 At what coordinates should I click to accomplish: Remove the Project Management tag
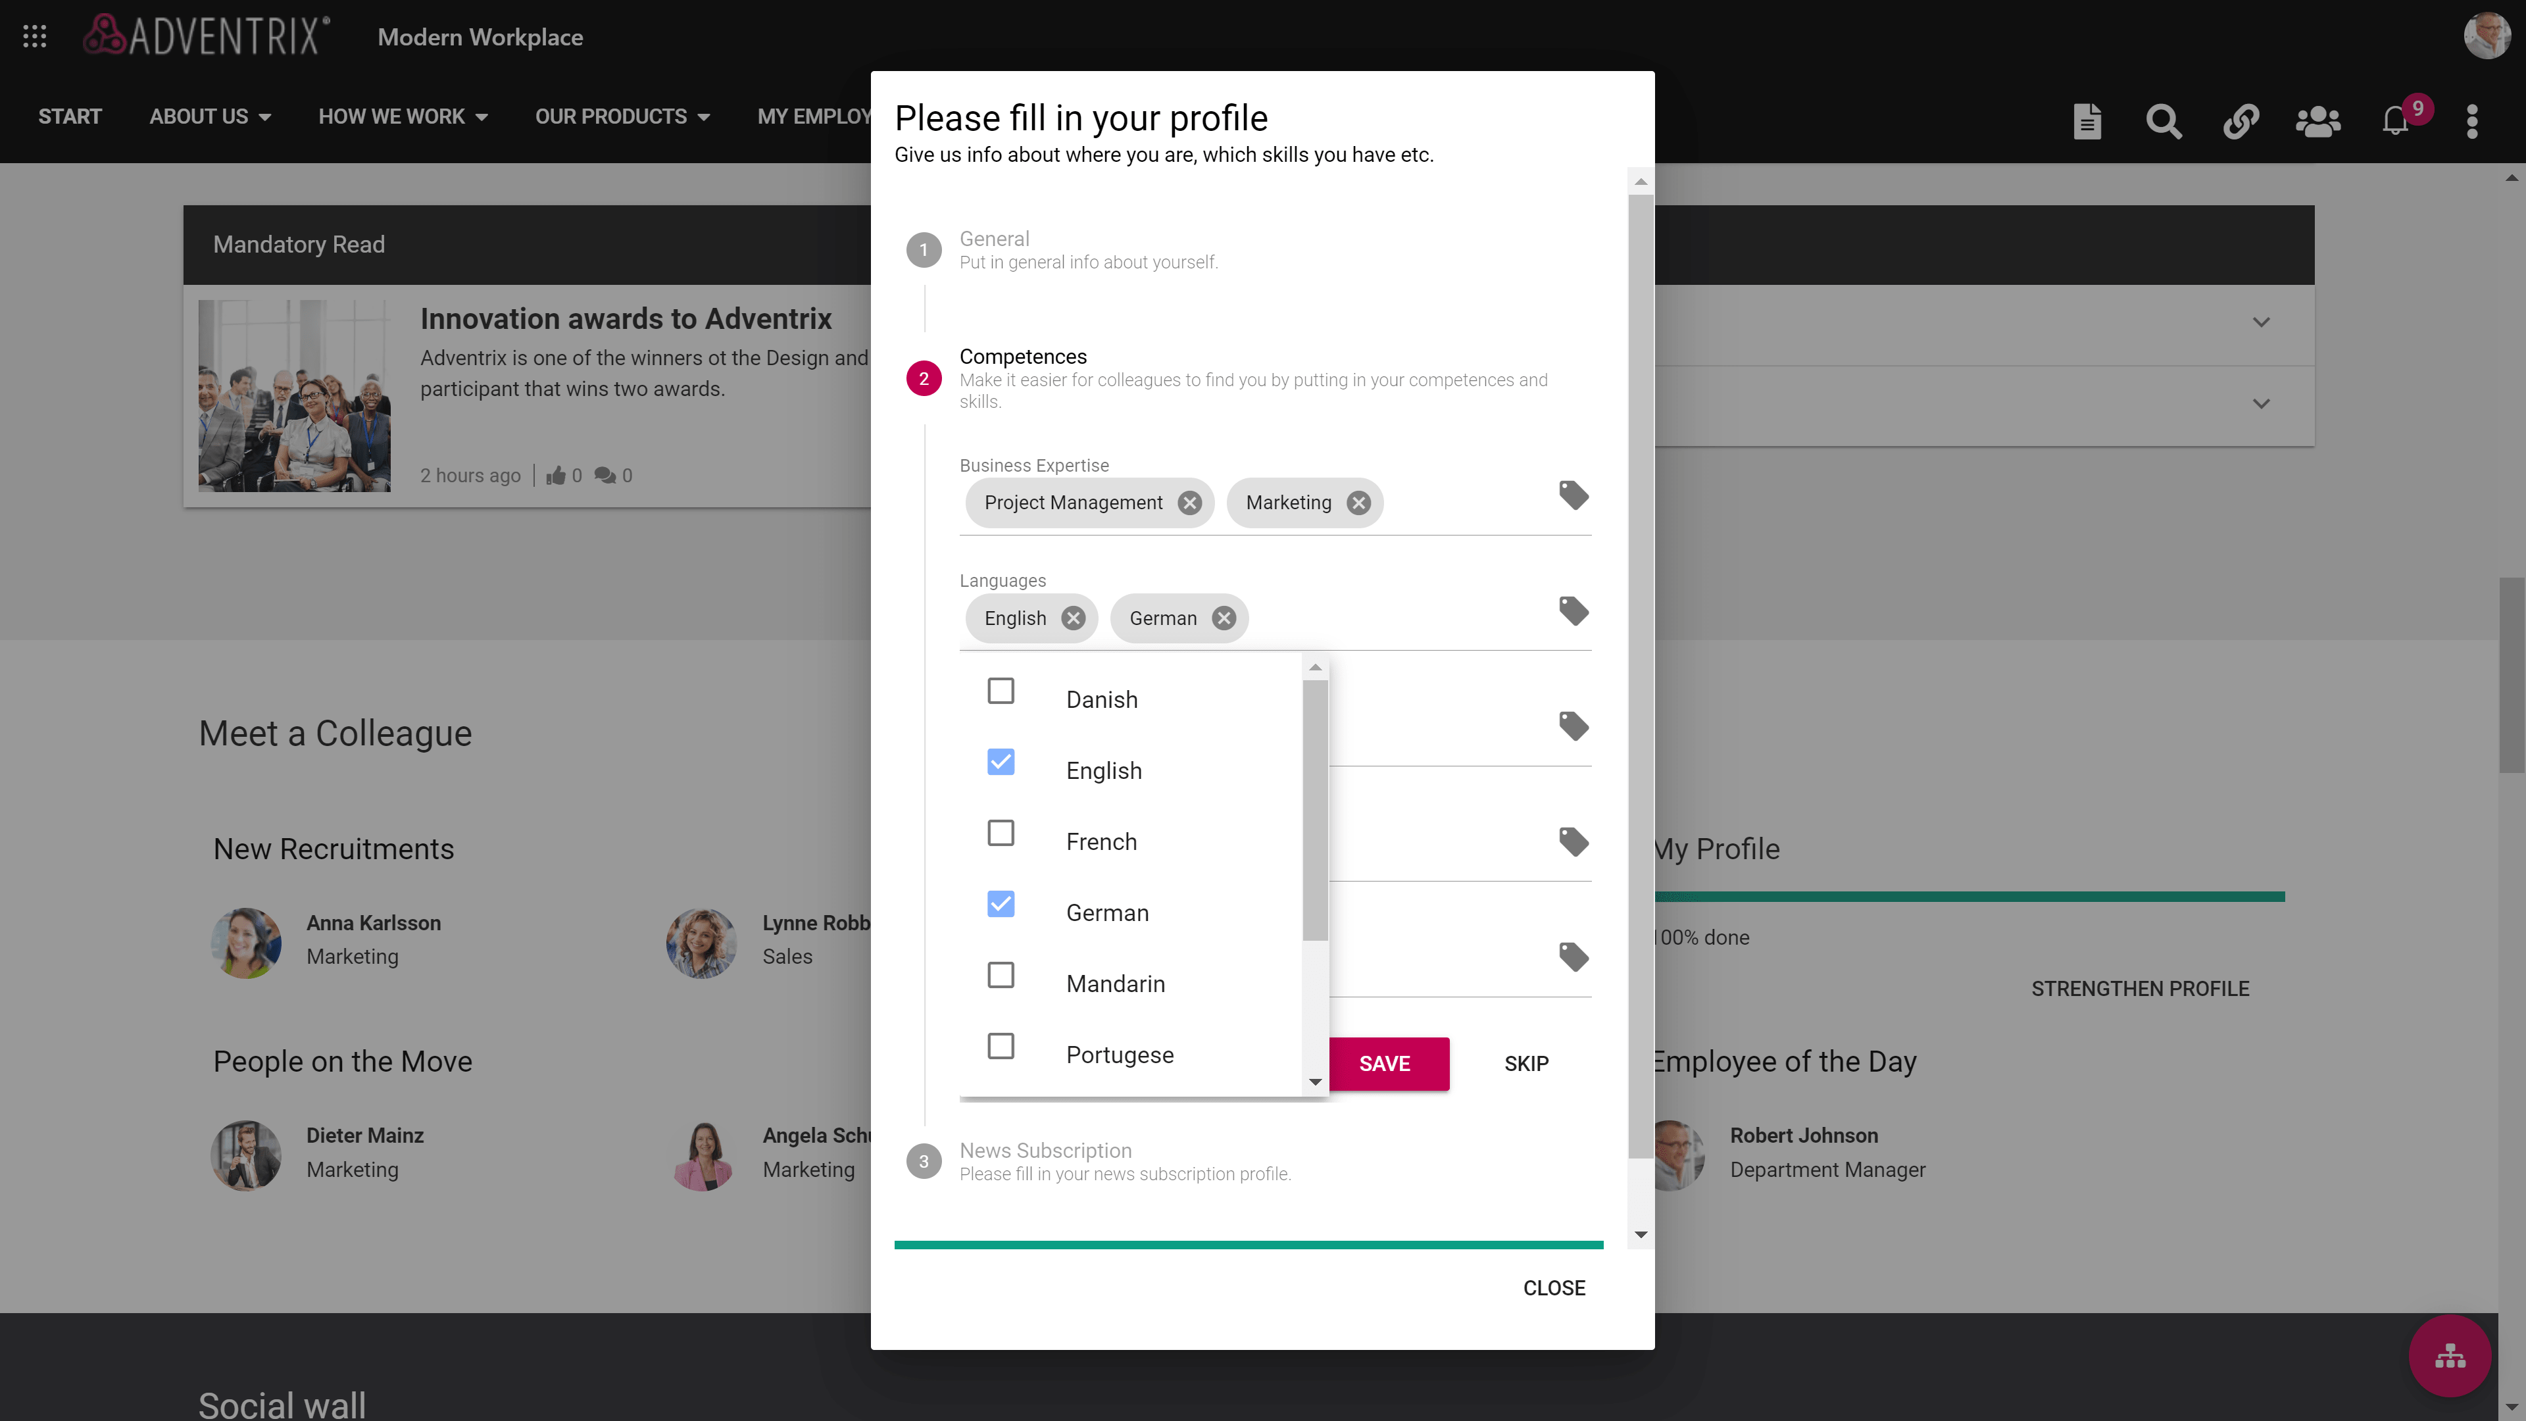[1189, 503]
